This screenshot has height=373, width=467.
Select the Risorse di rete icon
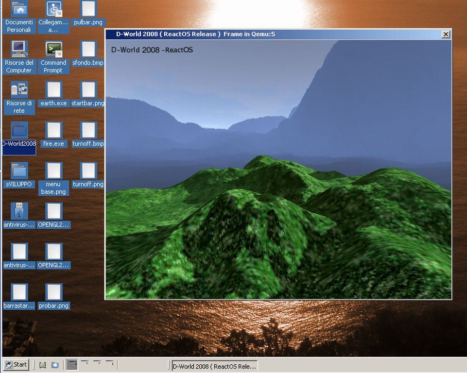click(x=19, y=90)
